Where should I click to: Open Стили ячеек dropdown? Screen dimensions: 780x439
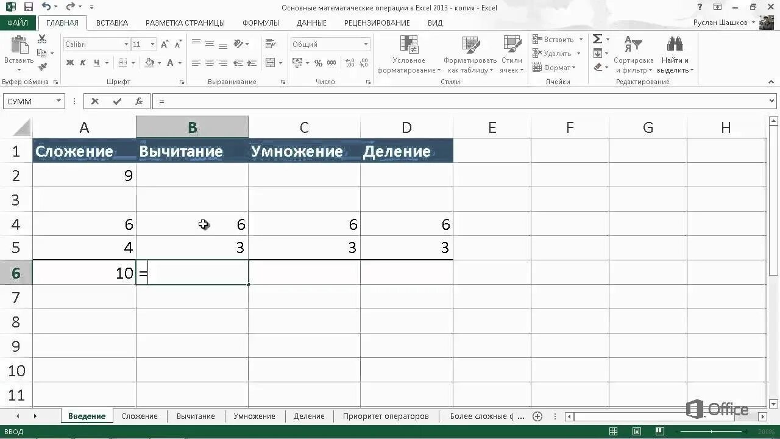tap(512, 54)
